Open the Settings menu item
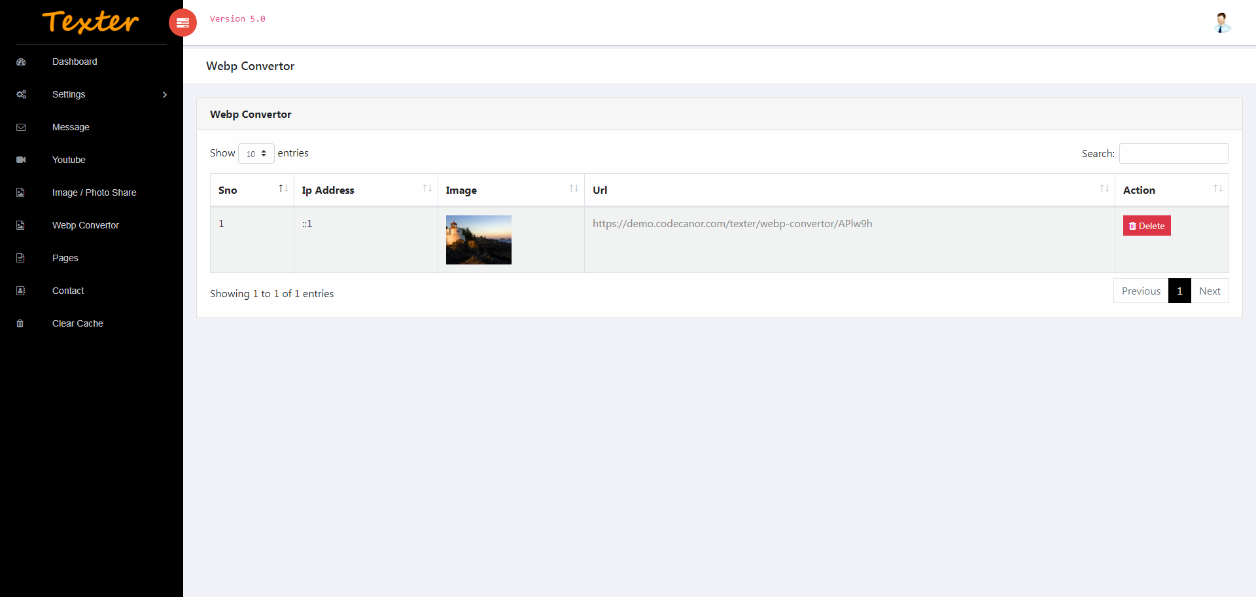 click(x=69, y=94)
